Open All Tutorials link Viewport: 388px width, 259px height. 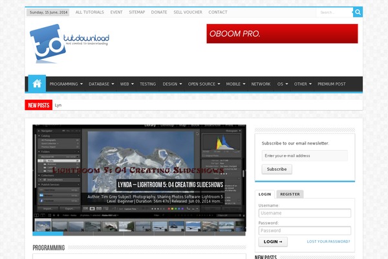click(90, 12)
